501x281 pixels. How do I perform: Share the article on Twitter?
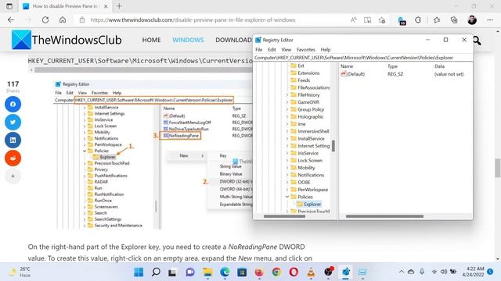click(x=13, y=122)
